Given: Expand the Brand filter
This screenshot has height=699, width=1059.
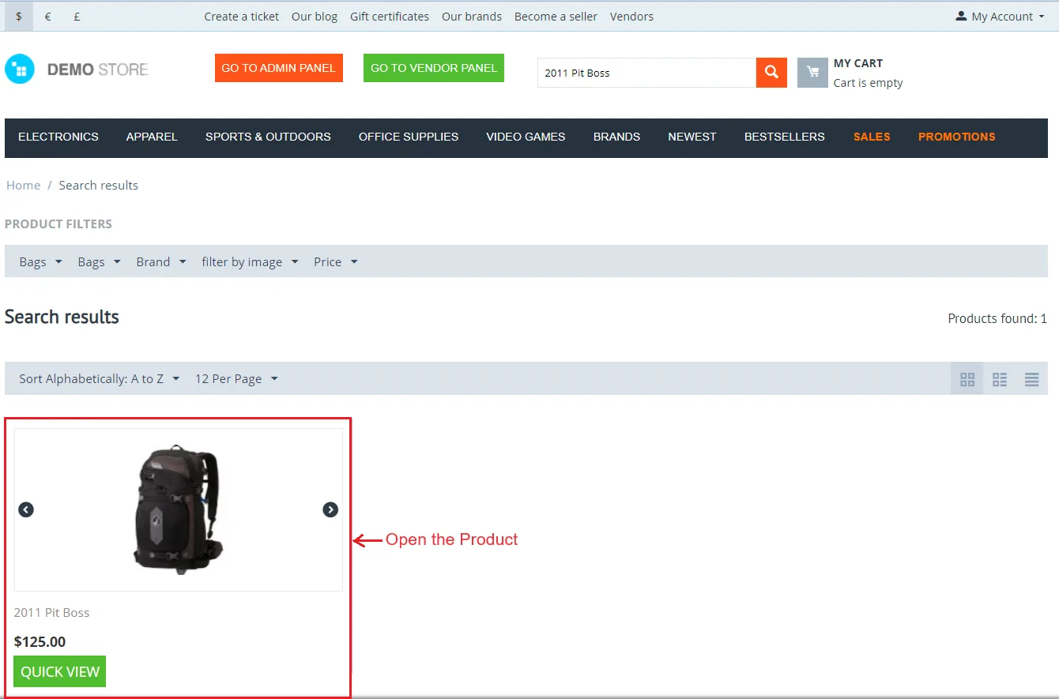Looking at the screenshot, I should pos(161,261).
